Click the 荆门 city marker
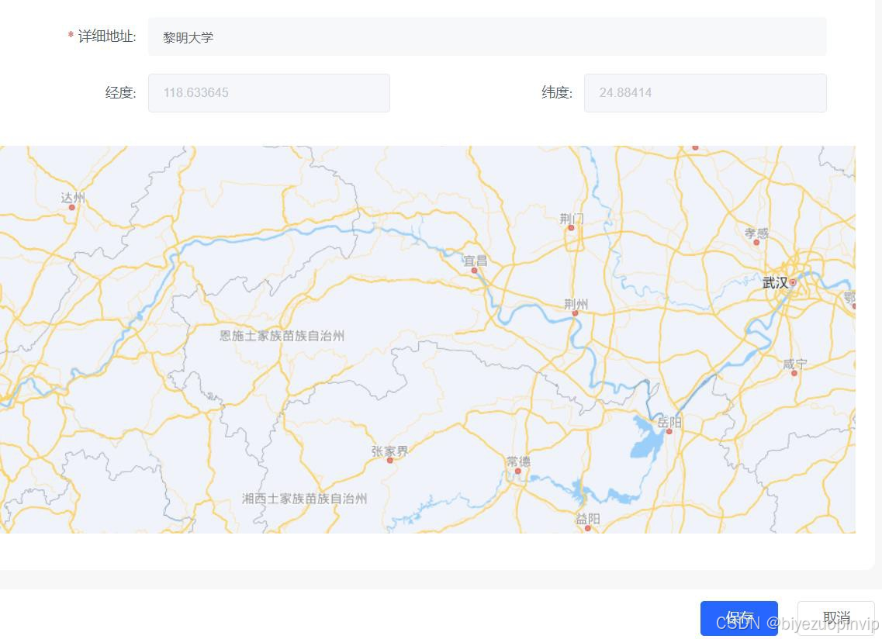This screenshot has width=882, height=639. (x=572, y=228)
